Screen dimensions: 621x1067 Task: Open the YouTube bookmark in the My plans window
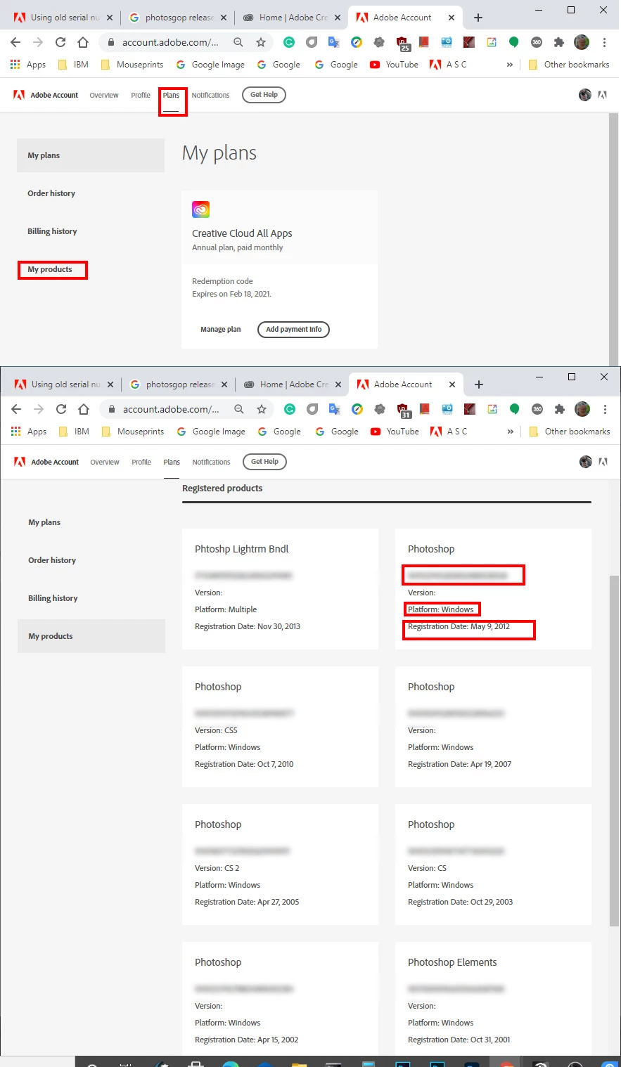[394, 65]
